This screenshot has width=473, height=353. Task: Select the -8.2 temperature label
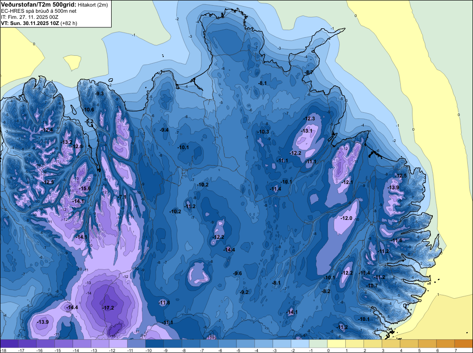(326, 291)
